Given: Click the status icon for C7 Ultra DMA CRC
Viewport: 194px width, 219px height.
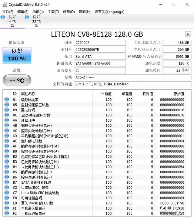Looking at the screenshot, I should (7, 192).
